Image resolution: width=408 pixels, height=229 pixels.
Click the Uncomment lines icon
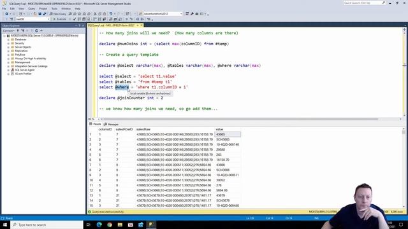pos(131,19)
